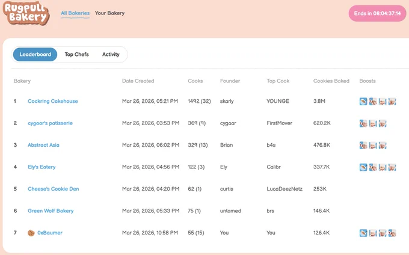The height and width of the screenshot is (255, 409).
Task: Open Cheese's Cookie Den bakery link
Action: click(x=54, y=189)
